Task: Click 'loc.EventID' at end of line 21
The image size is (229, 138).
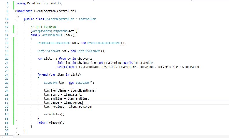Action: [x=144, y=63]
